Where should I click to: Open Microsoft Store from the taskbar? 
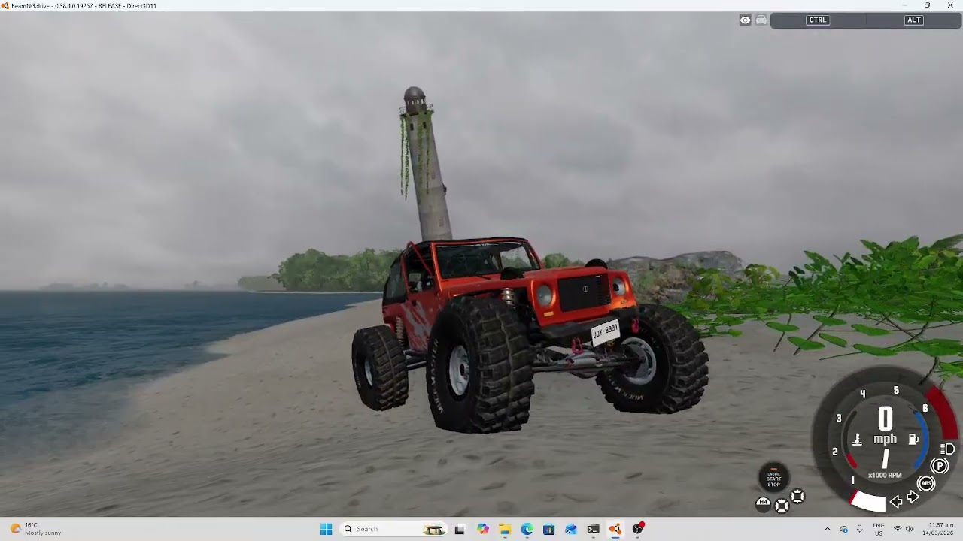pyautogui.click(x=548, y=529)
